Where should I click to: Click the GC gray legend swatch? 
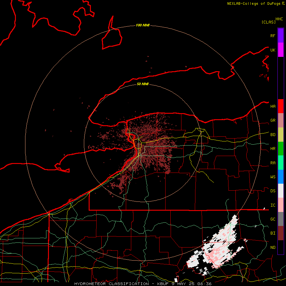(x=281, y=219)
